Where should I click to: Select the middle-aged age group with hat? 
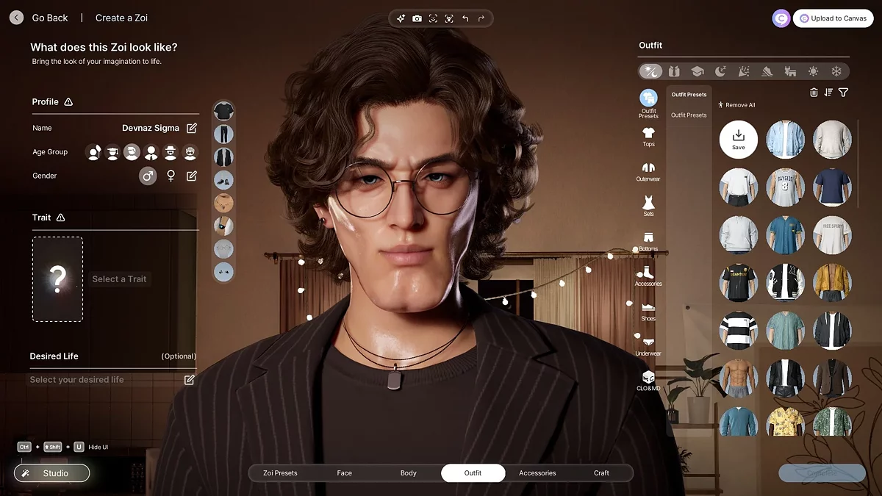click(x=171, y=152)
